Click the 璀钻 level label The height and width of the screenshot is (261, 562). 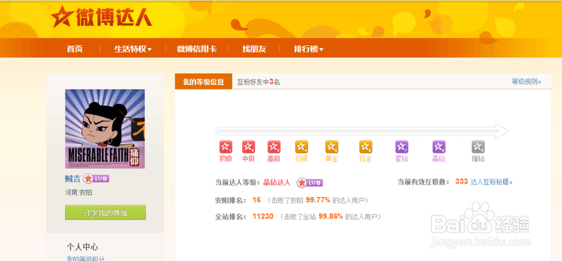(478, 159)
